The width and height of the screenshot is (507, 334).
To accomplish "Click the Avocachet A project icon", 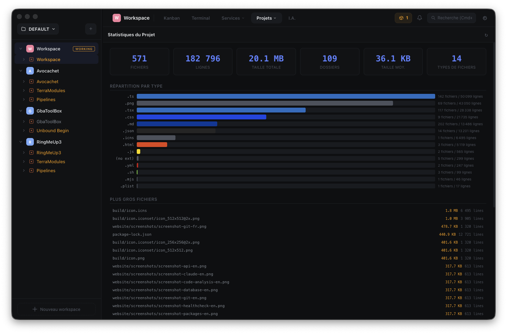I will click(30, 71).
